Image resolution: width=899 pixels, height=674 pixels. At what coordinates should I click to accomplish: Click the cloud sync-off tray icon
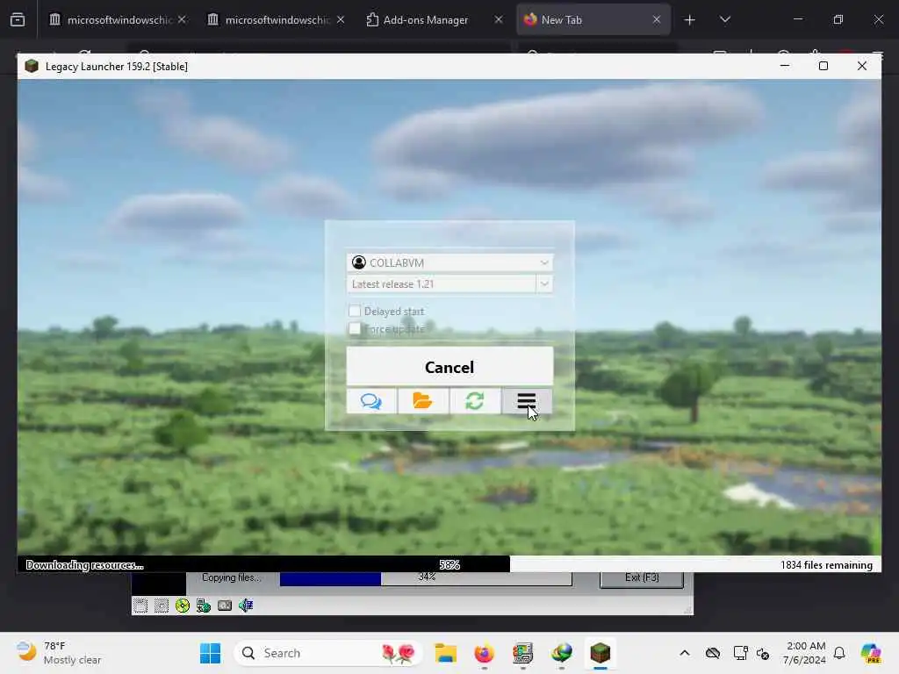713,653
